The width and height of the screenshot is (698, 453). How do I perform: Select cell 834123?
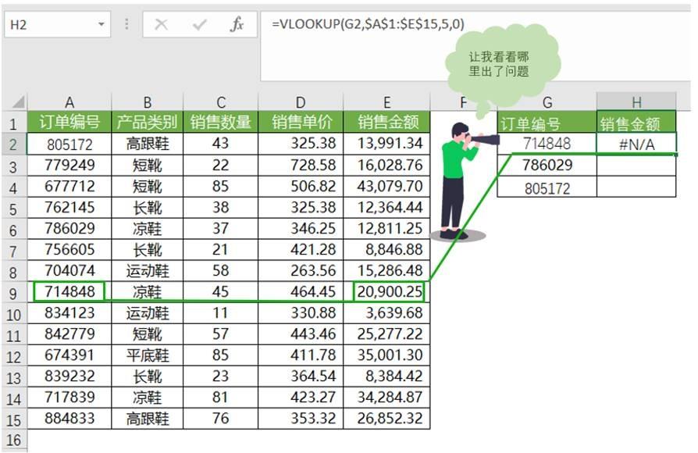click(69, 312)
